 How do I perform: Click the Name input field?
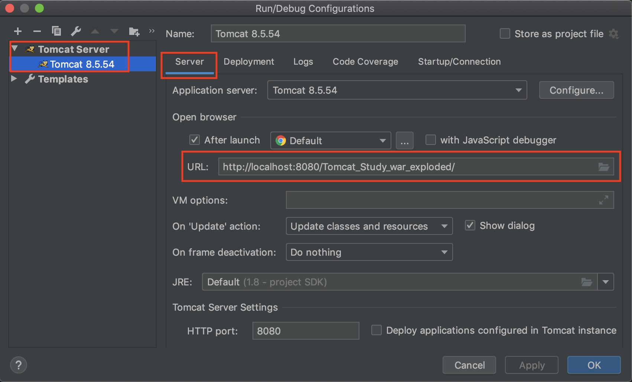[x=338, y=34]
